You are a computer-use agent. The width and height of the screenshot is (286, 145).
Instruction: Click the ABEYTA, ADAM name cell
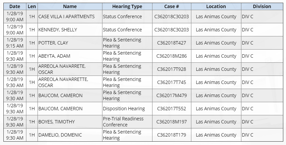tap(70, 56)
